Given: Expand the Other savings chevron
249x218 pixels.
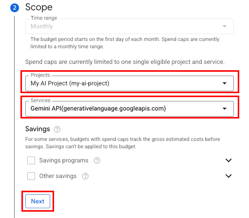Looking at the screenshot, I should pyautogui.click(x=229, y=176).
